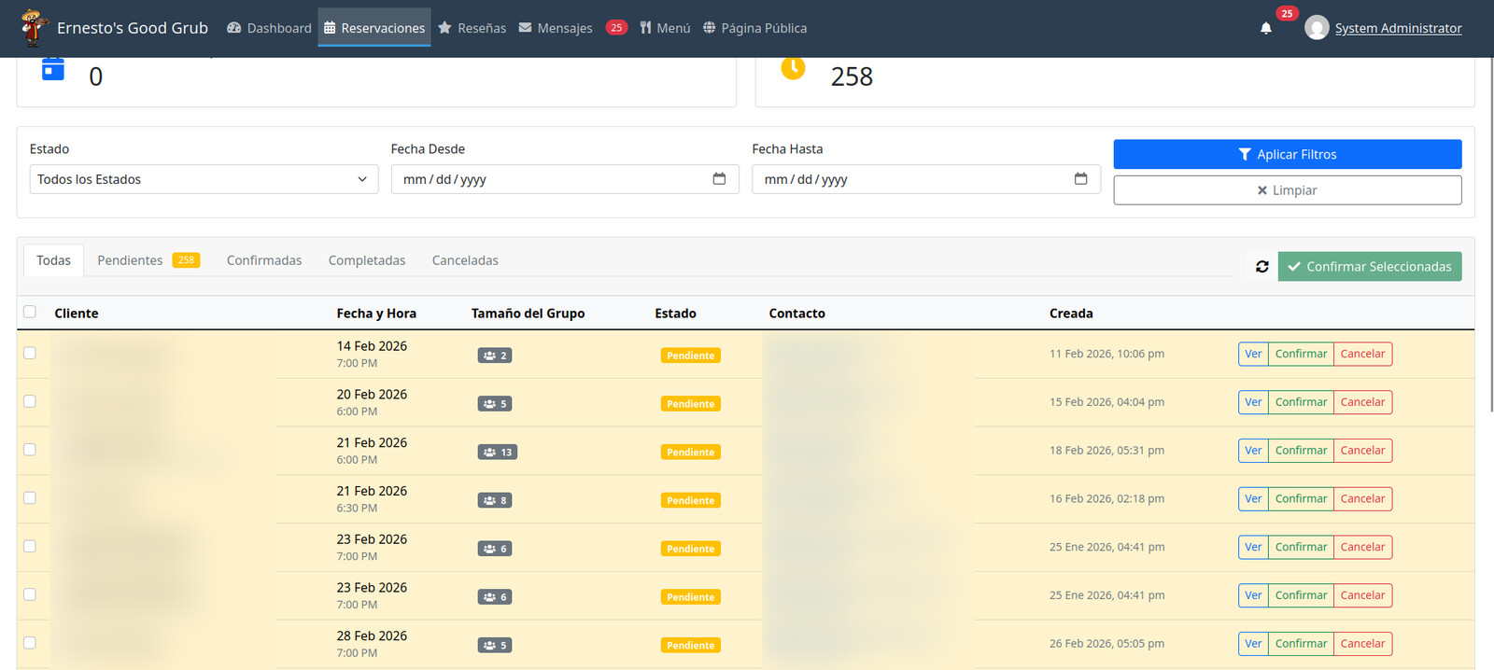Switch to the Canceladas tab

465,260
